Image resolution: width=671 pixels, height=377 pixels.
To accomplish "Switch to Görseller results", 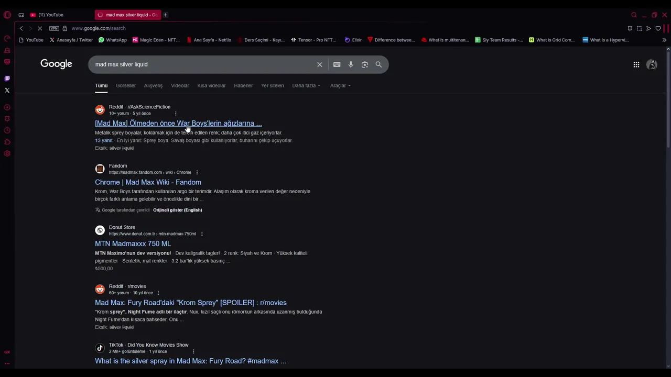I will pyautogui.click(x=126, y=85).
